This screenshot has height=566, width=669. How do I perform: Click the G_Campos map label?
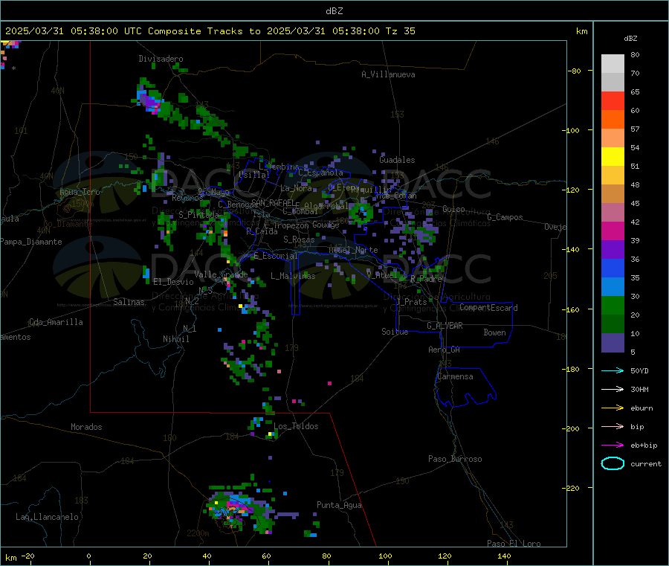[505, 217]
